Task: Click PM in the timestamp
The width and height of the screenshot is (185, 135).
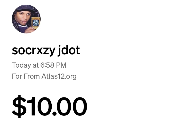Action: tap(61, 65)
